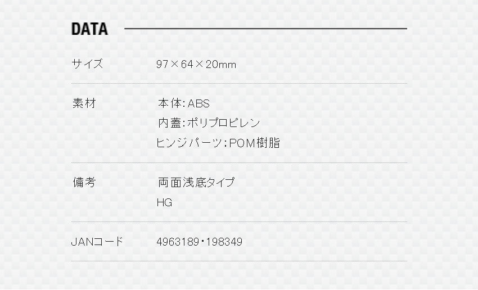
Task: Click the 97×64×20mm size value
Action: pos(196,64)
